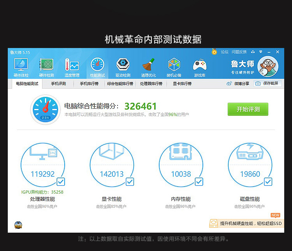Click the 电脑综合性能得分 label
The height and width of the screenshot is (251, 292).
[x=91, y=106]
